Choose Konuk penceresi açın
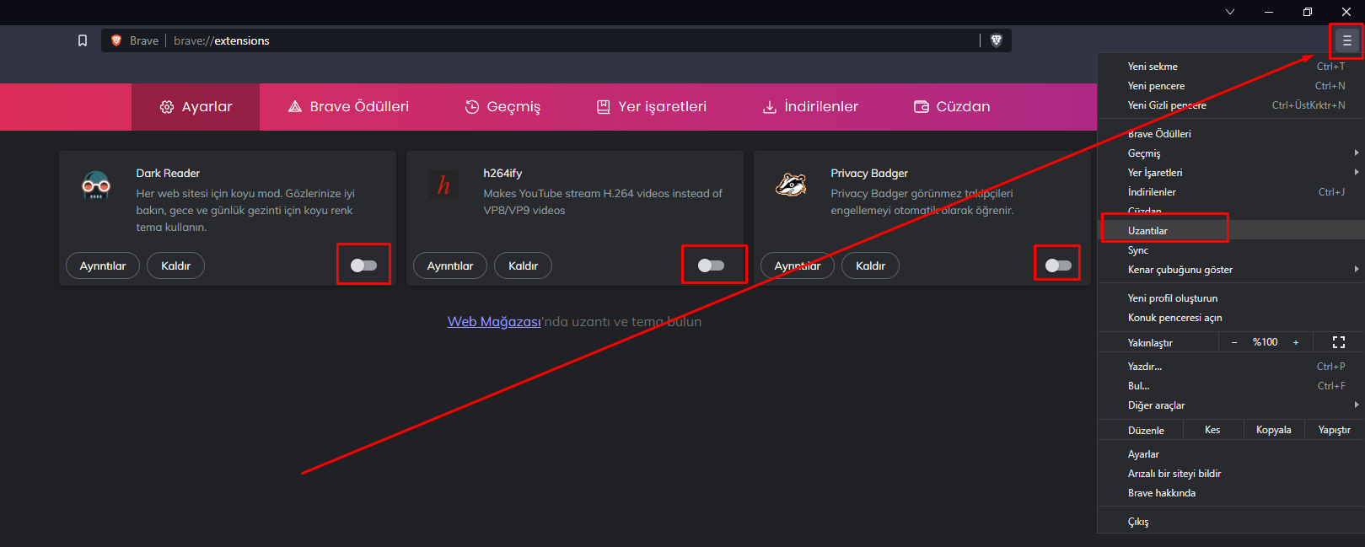 pos(1231,318)
